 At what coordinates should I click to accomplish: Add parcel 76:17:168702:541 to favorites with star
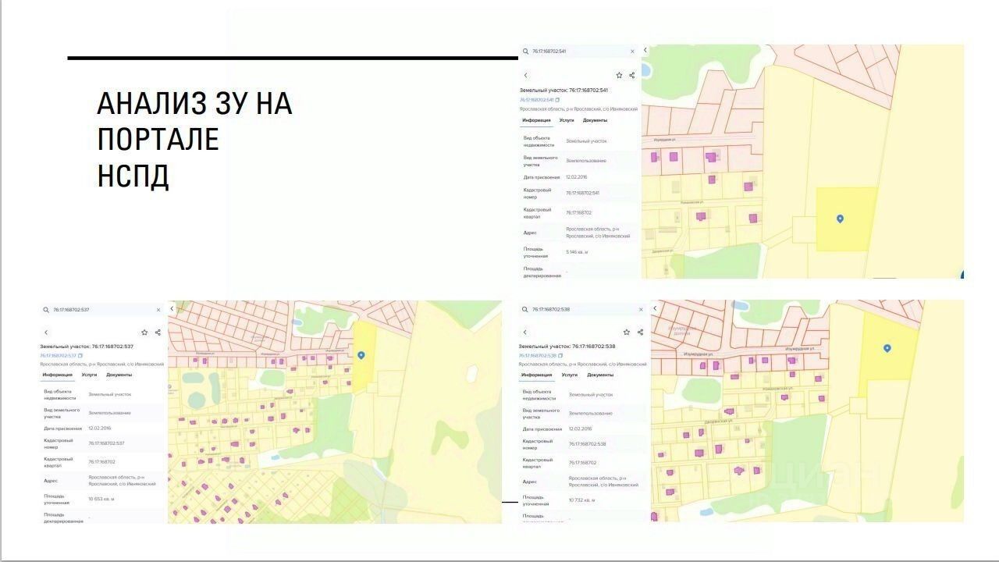[619, 76]
